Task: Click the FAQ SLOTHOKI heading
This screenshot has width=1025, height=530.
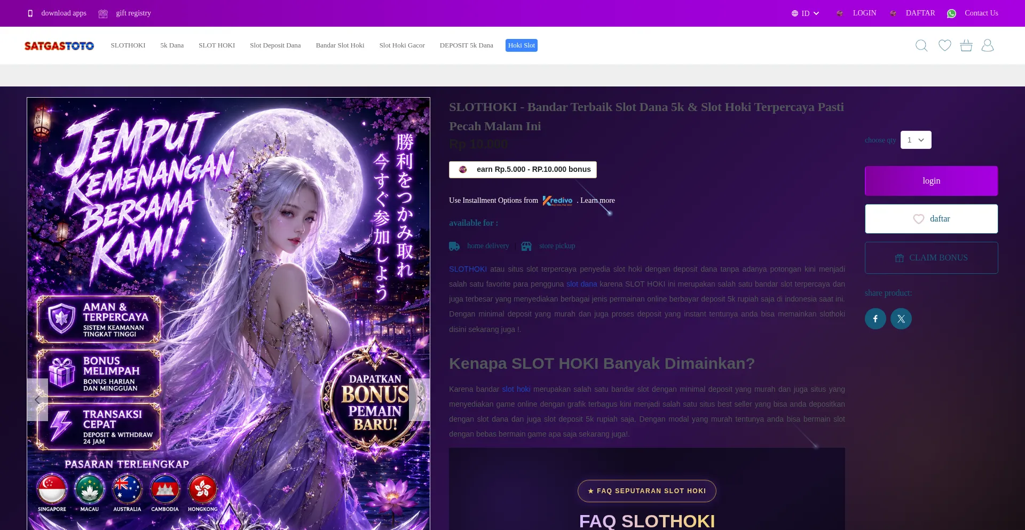Action: (647, 521)
